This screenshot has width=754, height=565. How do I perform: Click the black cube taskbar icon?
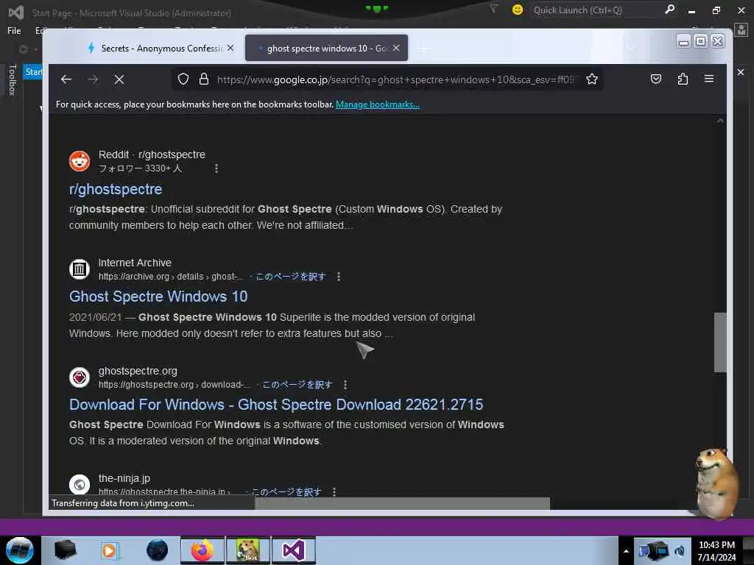click(x=65, y=550)
